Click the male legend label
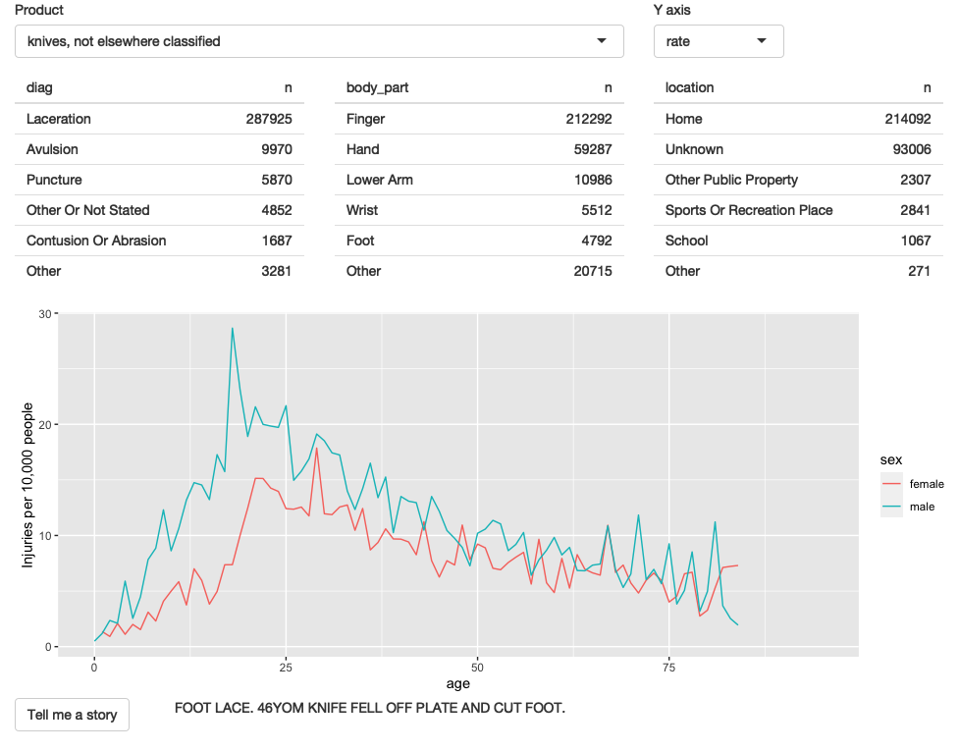Viewport: 959px width, 751px height. click(x=923, y=507)
